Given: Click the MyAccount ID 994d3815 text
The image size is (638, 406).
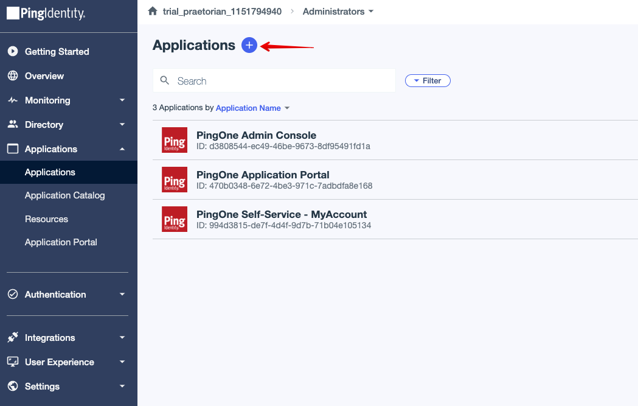Looking at the screenshot, I should pos(283,225).
